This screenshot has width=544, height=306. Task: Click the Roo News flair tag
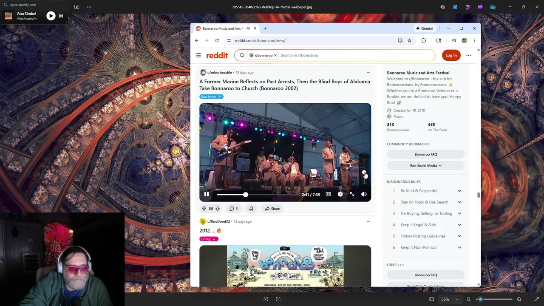211,97
